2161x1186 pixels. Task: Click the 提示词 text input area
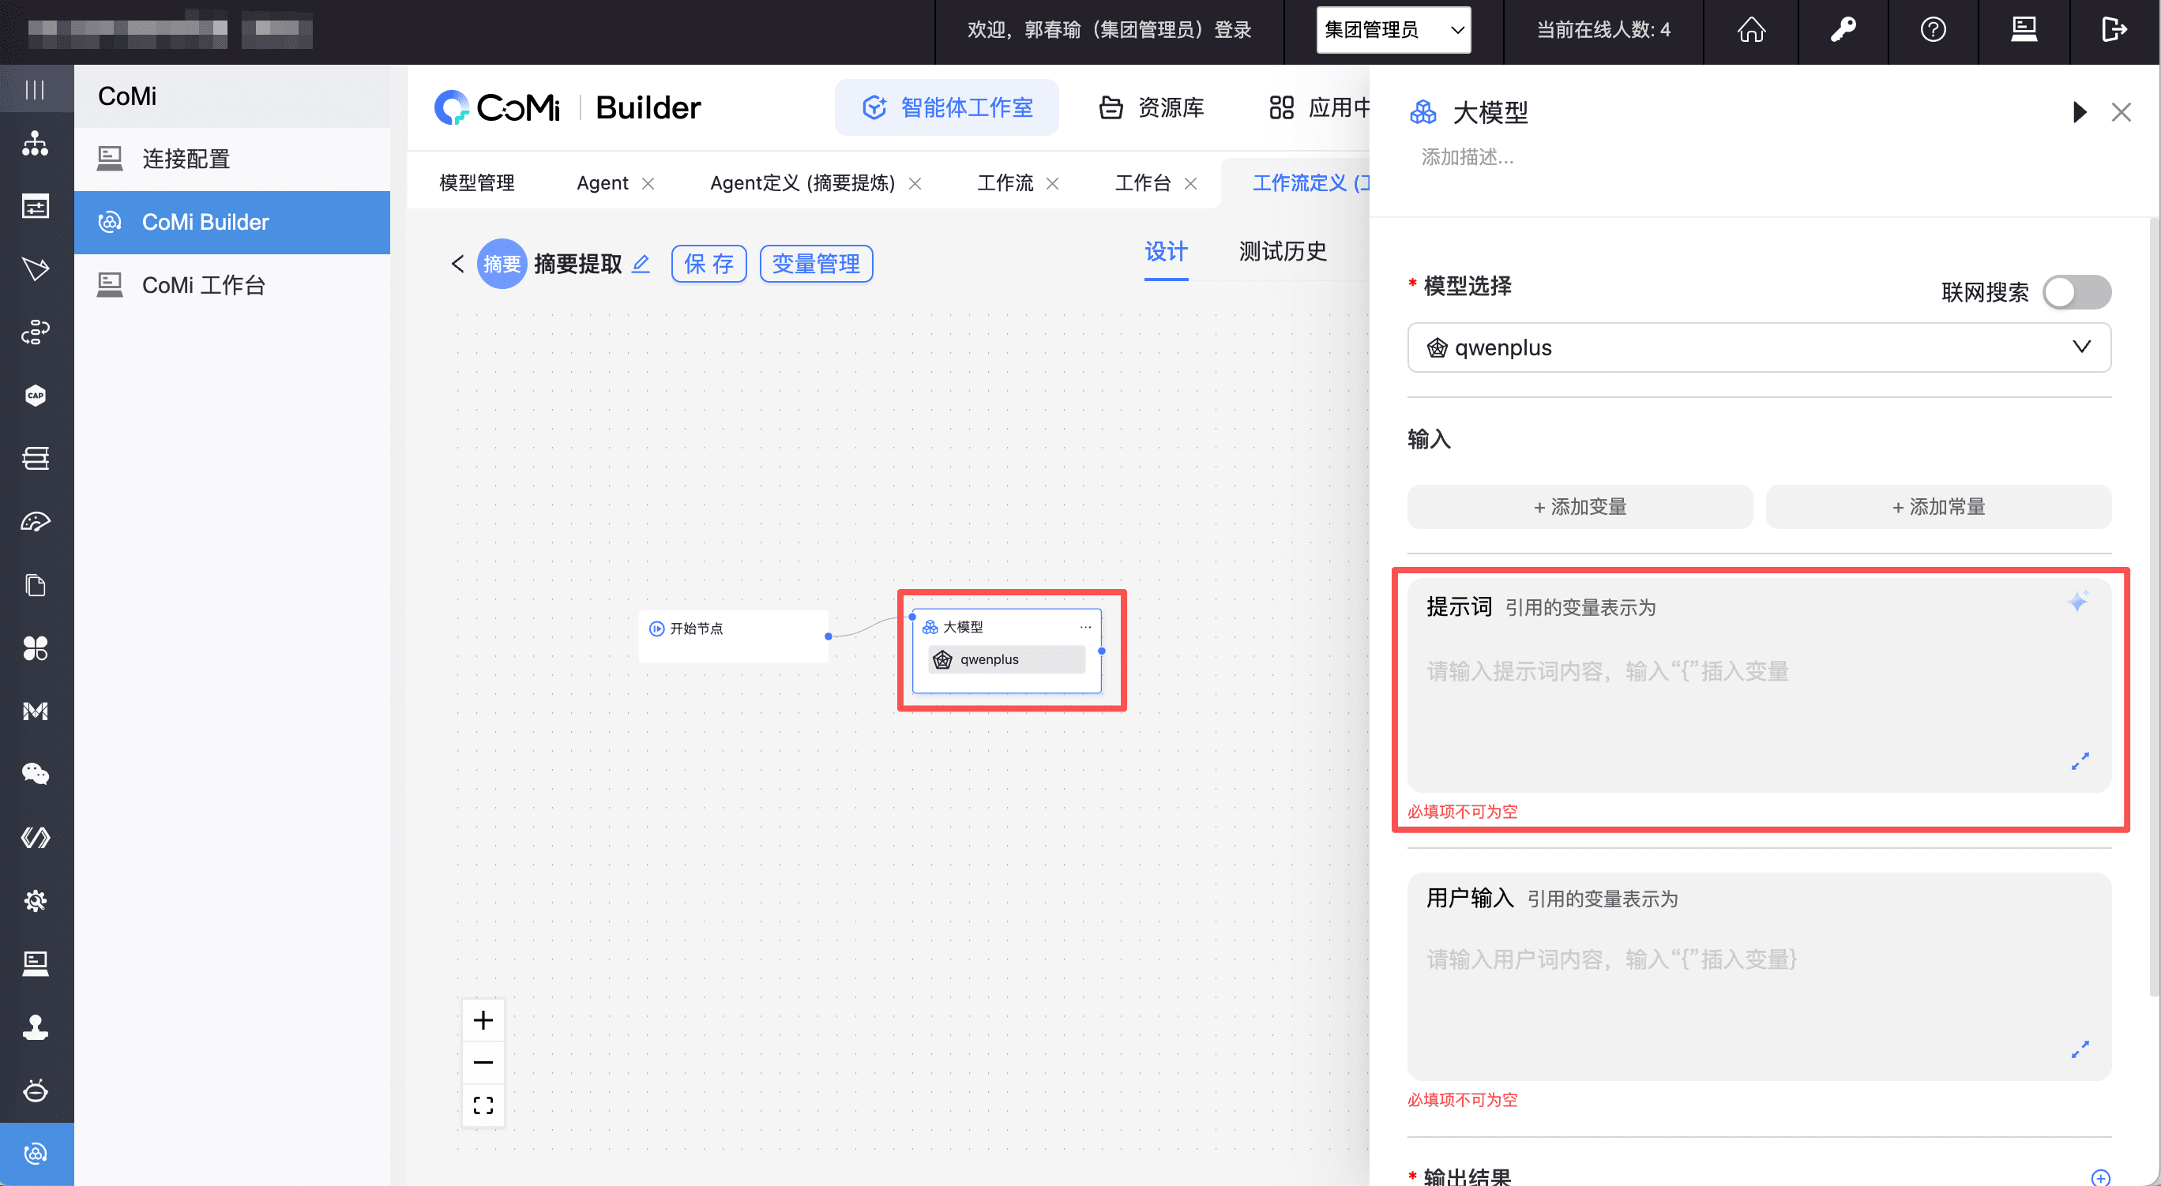coord(1758,685)
